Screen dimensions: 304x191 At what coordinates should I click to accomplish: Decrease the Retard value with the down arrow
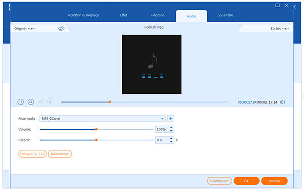(171, 142)
